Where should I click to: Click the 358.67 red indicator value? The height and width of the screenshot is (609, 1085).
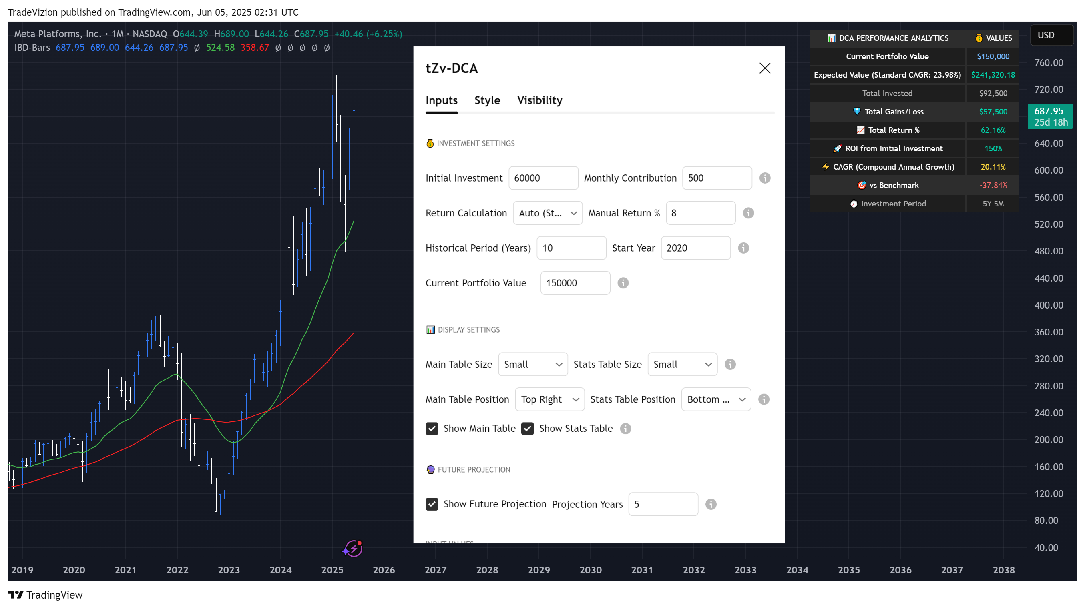coord(254,48)
